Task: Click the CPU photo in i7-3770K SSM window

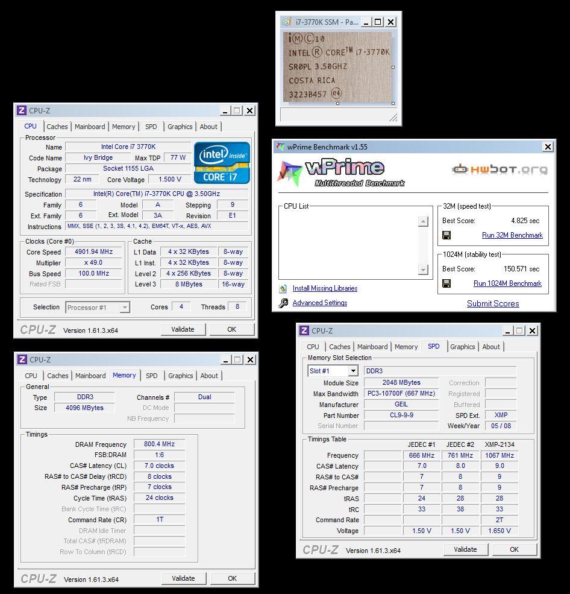Action: coord(337,67)
